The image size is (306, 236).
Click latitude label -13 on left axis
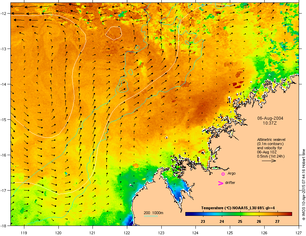[x=3, y=49]
